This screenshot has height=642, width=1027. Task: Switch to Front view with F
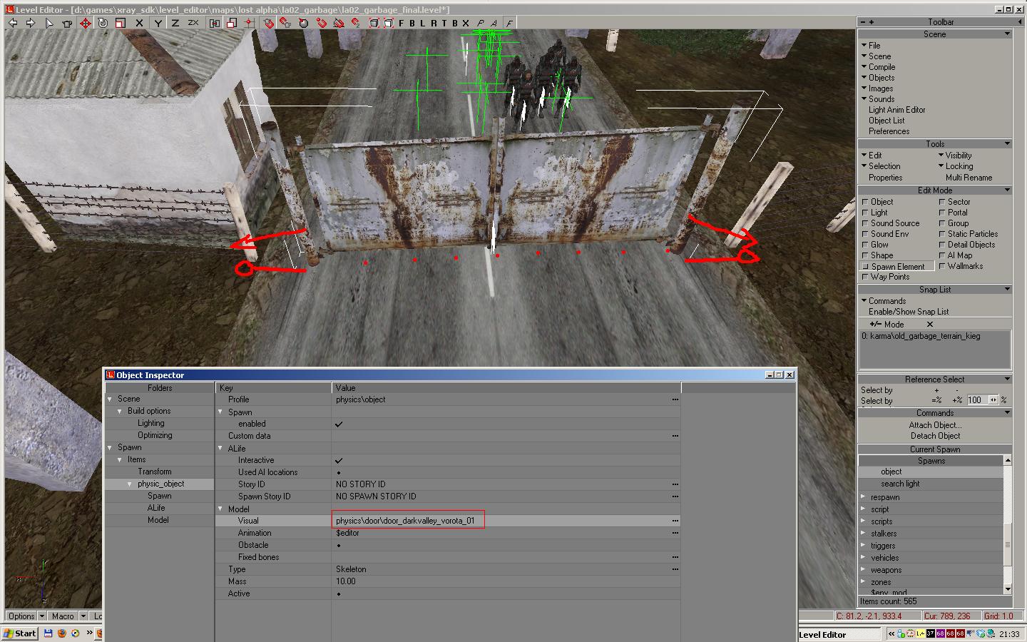(x=401, y=23)
